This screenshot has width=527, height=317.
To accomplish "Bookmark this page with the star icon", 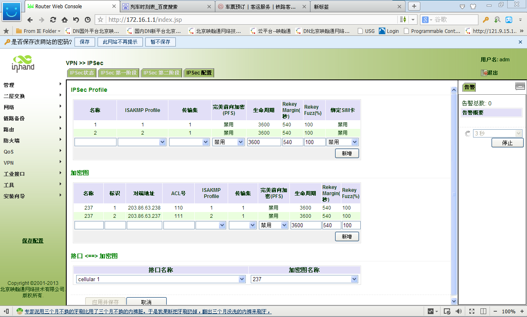I will tap(100, 20).
